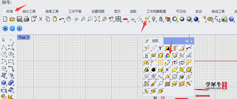The height and width of the screenshot is (99, 237).
Task: Select the Rotate View tool
Action: click(76, 19)
